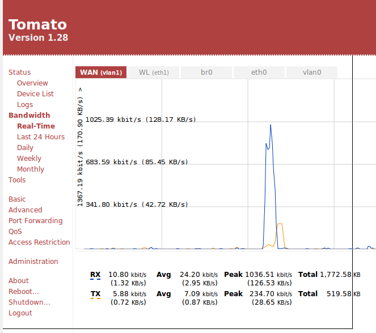
Task: Click RX Peak value 1036.51 kbit/s
Action: tap(269, 275)
